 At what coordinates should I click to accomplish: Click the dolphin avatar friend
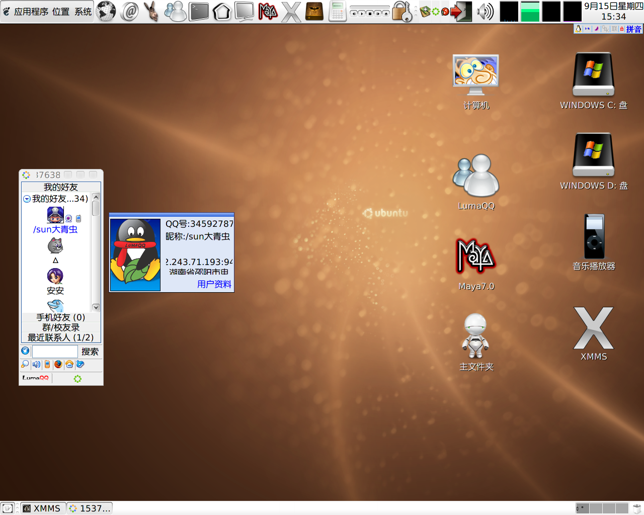pos(55,305)
